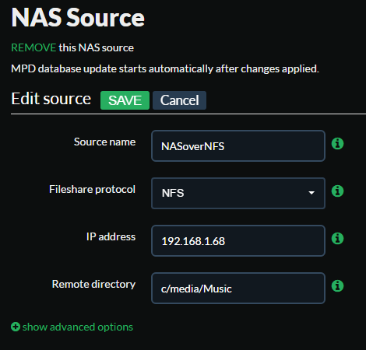The height and width of the screenshot is (350, 366).
Task: Click the green plus circle icon
Action: (x=16, y=327)
